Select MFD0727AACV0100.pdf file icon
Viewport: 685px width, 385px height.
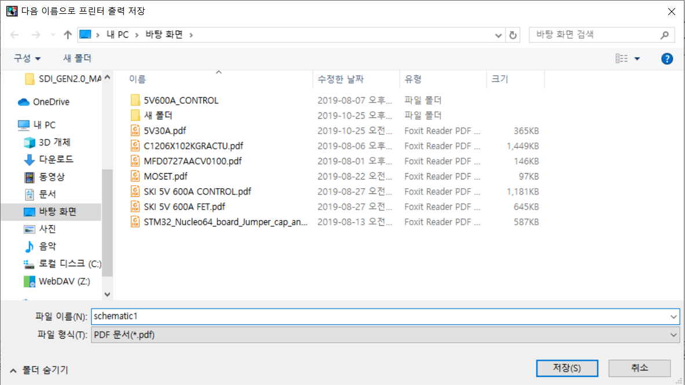[x=135, y=162]
